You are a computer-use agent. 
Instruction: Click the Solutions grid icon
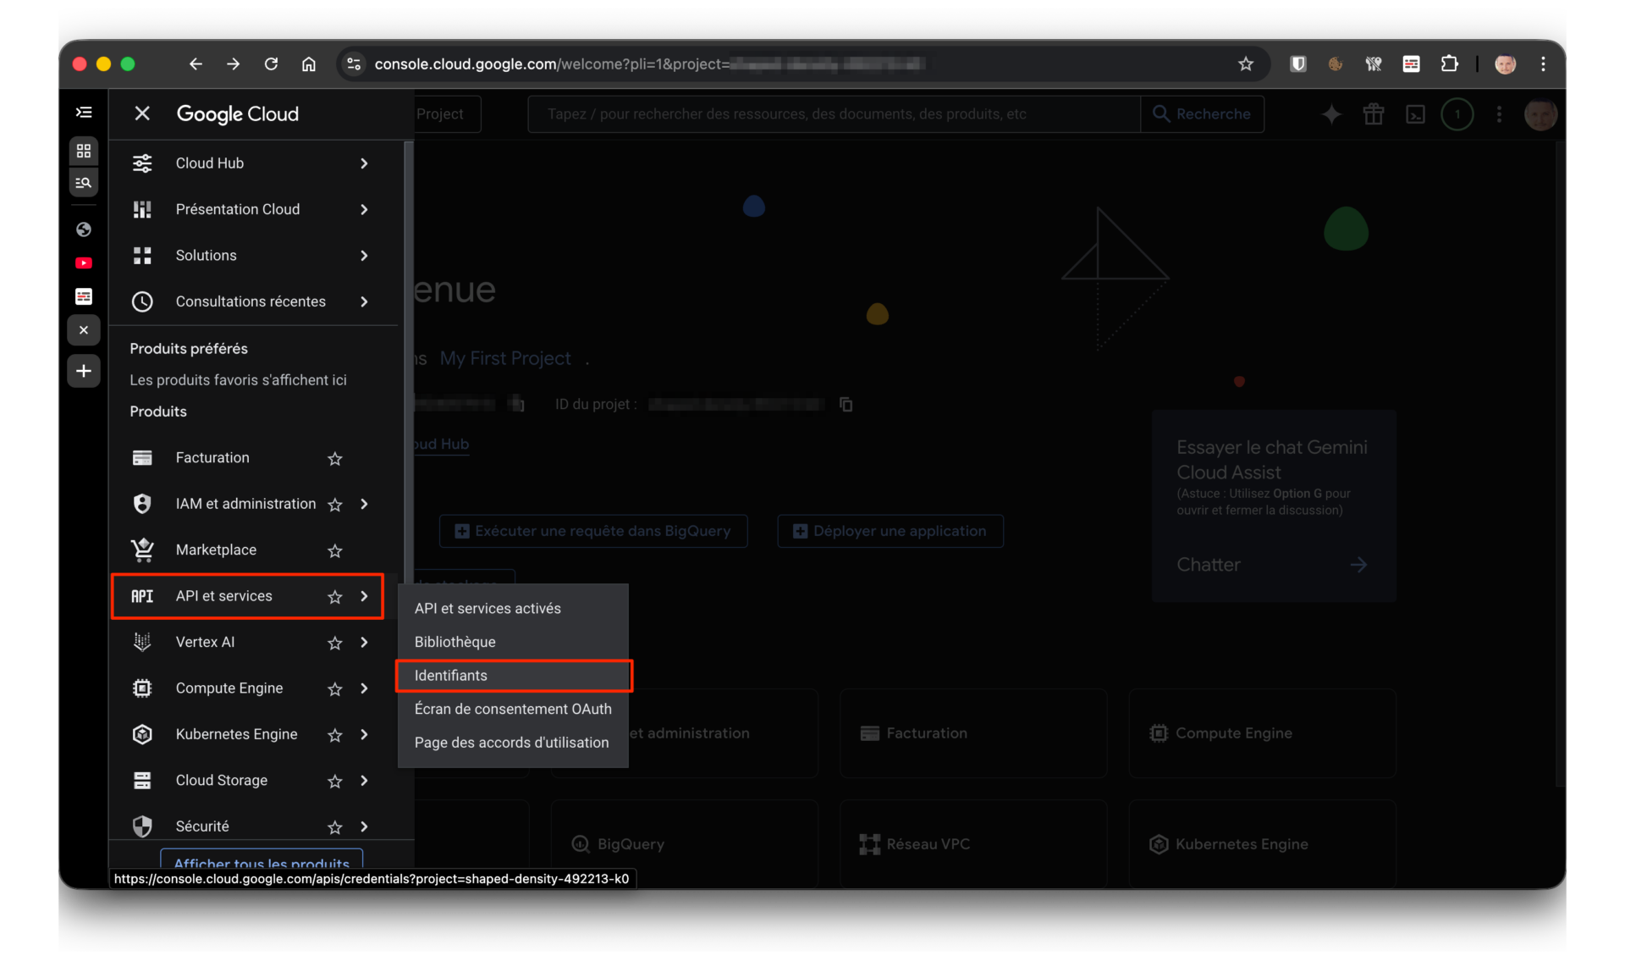point(142,256)
